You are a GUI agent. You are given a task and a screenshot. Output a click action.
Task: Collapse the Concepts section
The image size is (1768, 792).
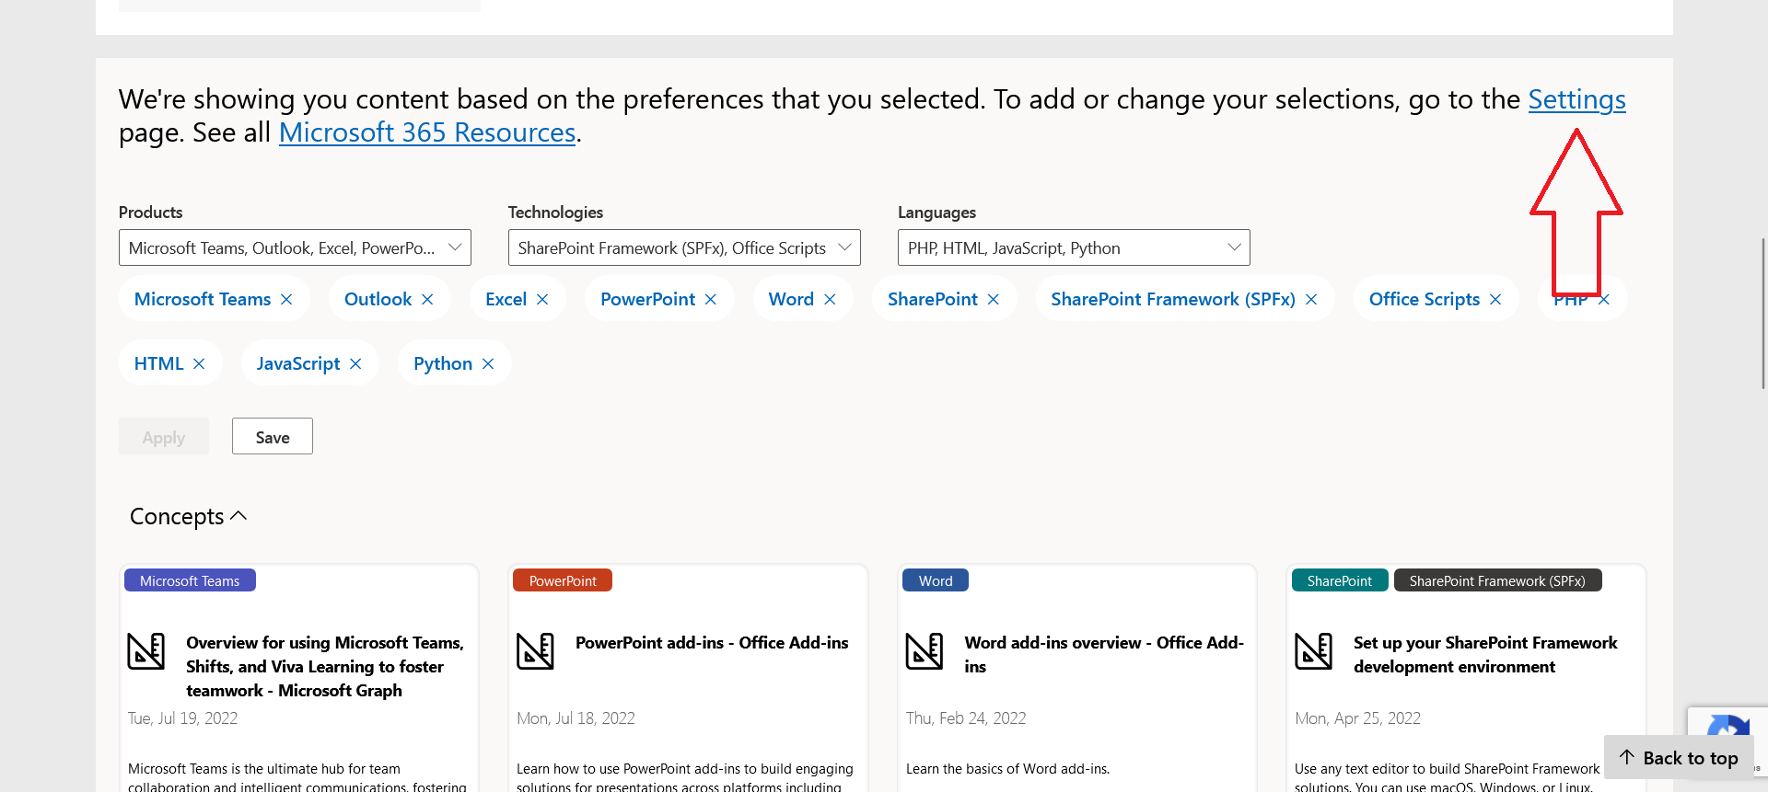click(x=189, y=517)
